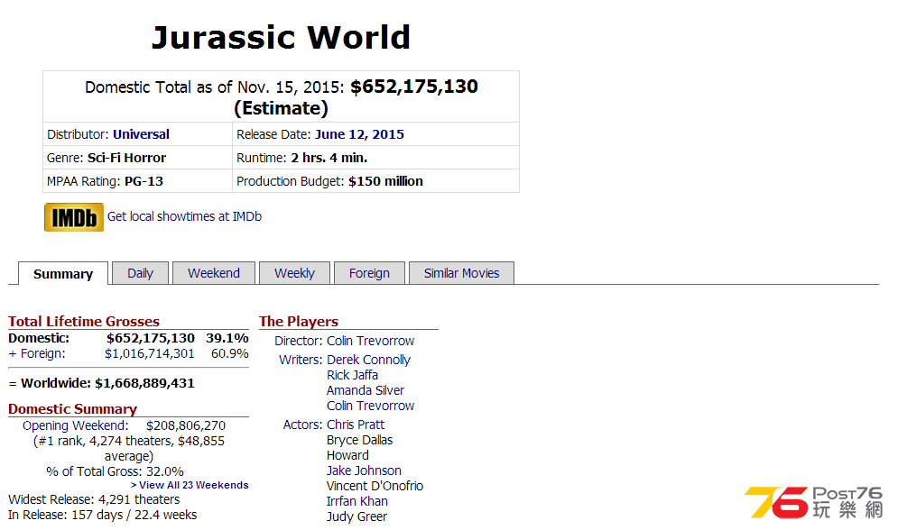Click the runtime '2 hrs. 4 min.'
The image size is (898, 530).
click(x=329, y=158)
